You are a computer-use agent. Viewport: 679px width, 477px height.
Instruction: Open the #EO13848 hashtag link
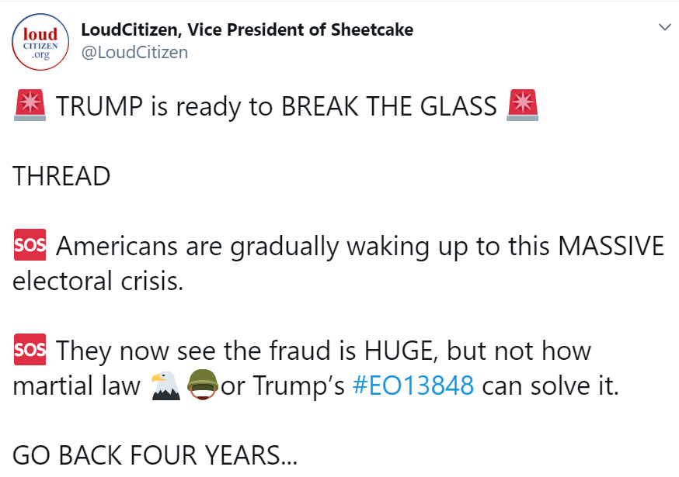point(413,385)
